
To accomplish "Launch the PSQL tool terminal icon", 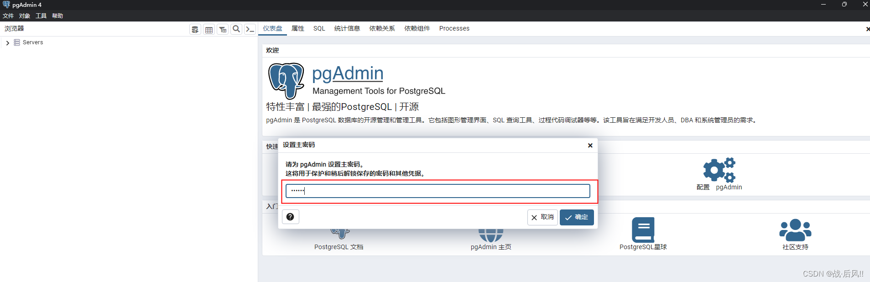I will (x=250, y=29).
